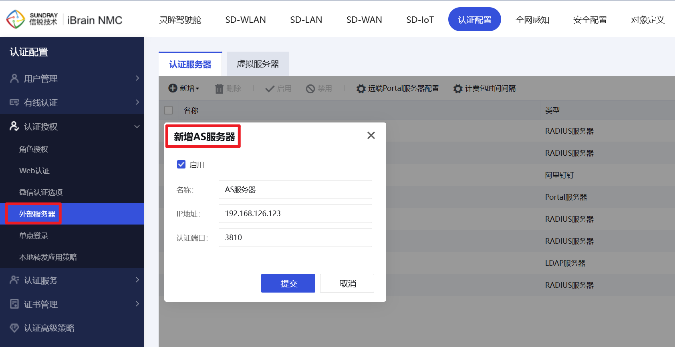Viewport: 675px width, 347px height.
Task: Expand the authentication service menu
Action: pyautogui.click(x=137, y=280)
